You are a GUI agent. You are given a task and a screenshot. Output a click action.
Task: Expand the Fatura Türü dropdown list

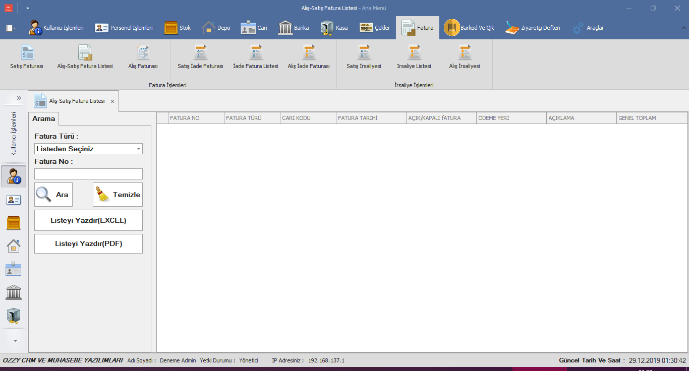pos(138,149)
